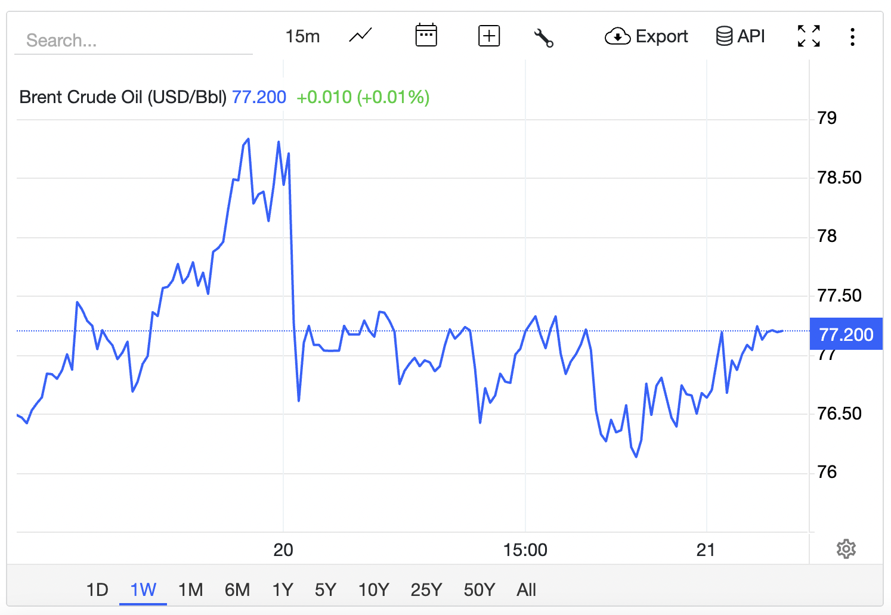Click the +0.010 (+0.01%) change text
This screenshot has width=891, height=615.
(x=363, y=97)
